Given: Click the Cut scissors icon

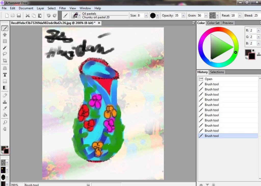Looking at the screenshot, I should (28, 16).
